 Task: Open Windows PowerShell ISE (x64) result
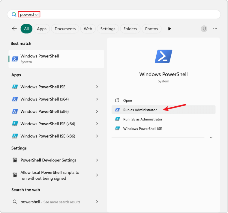tap(56, 124)
